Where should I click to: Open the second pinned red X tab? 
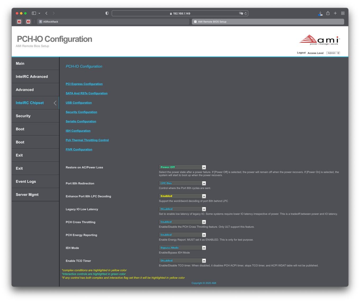28,22
